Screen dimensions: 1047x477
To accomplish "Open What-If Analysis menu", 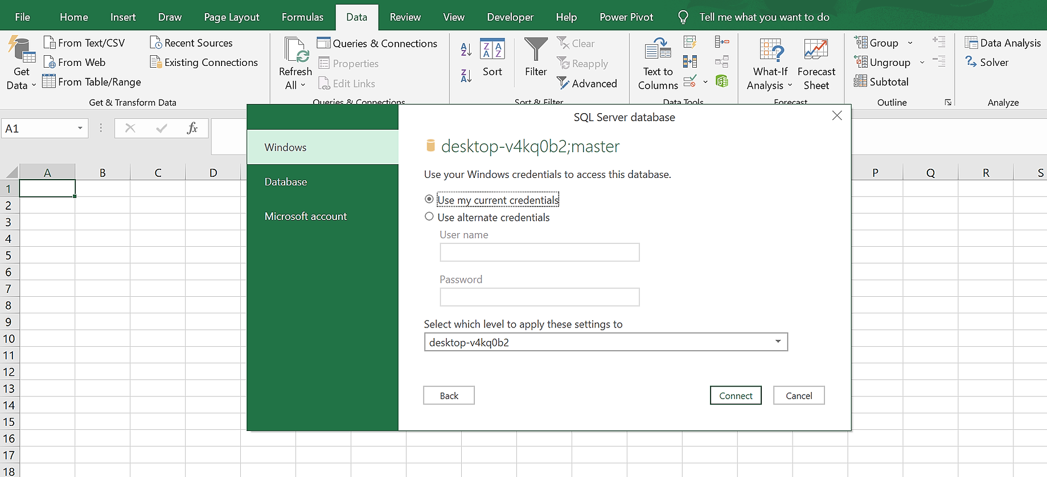I will coord(770,63).
